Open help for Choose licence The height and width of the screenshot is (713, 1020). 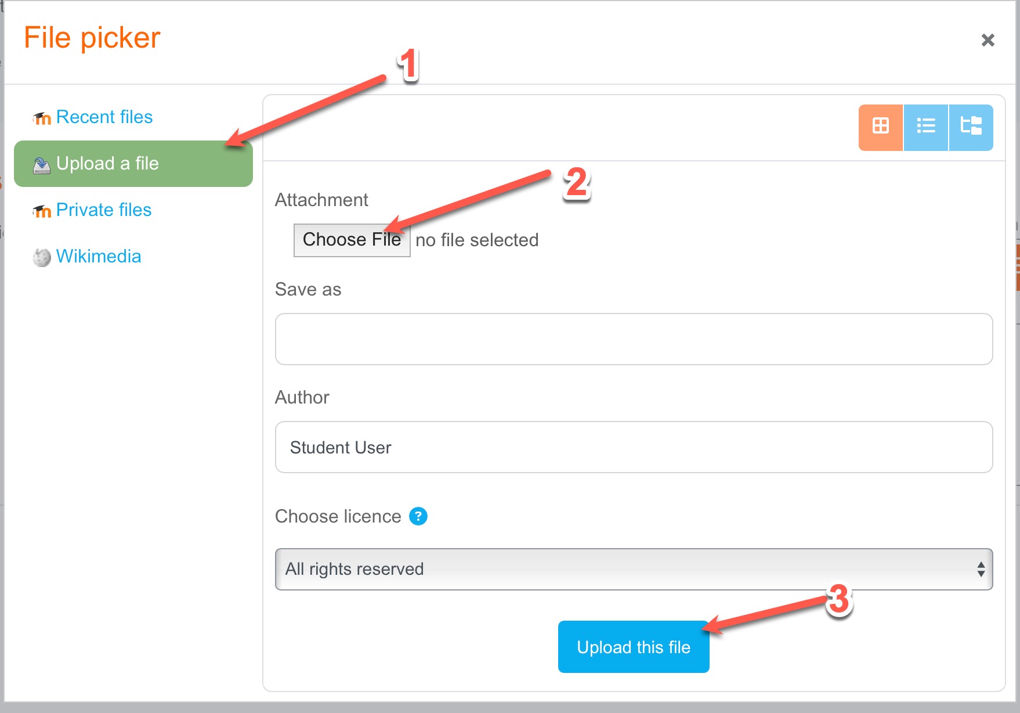click(x=418, y=516)
